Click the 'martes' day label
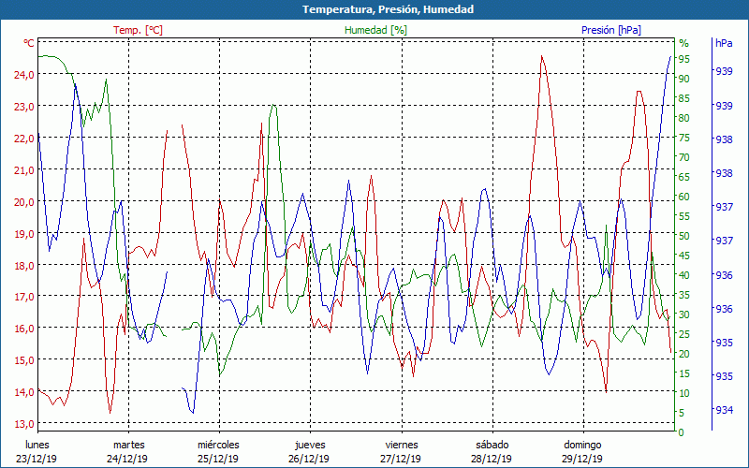This screenshot has width=749, height=468. tap(129, 445)
